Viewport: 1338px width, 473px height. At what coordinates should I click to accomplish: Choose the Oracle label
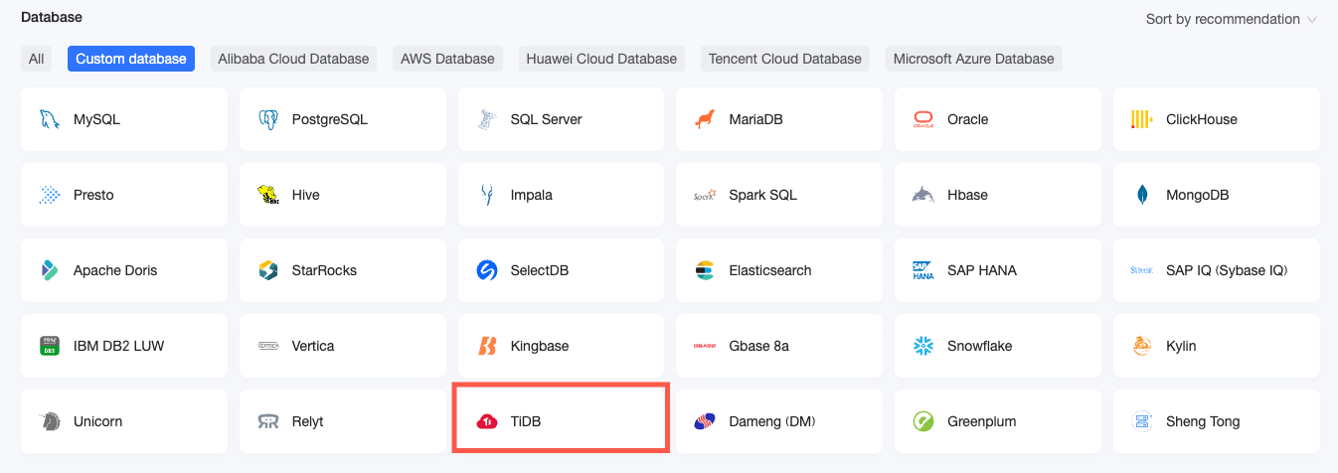pos(968,119)
